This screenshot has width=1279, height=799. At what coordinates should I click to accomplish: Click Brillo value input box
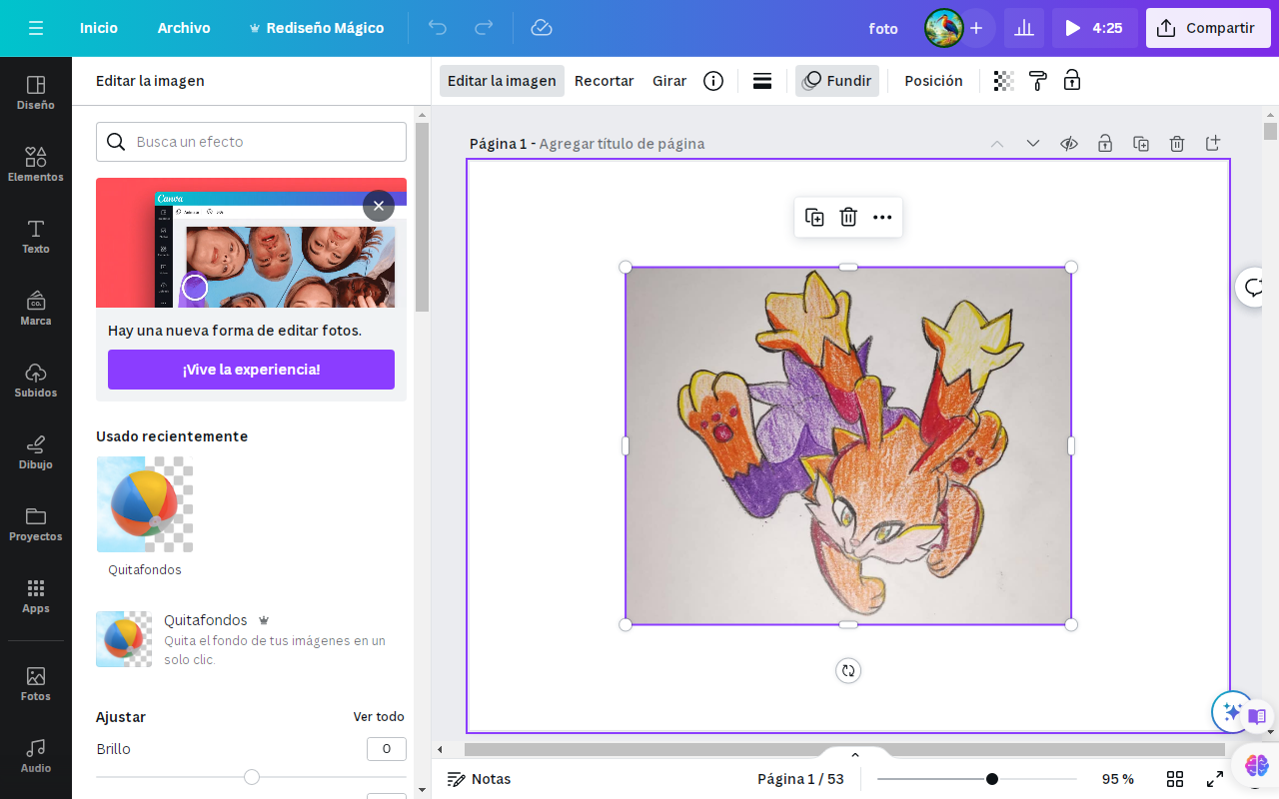coord(387,749)
